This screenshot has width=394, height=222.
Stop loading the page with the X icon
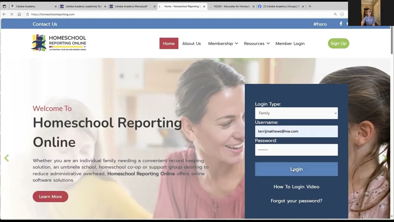click(x=12, y=14)
